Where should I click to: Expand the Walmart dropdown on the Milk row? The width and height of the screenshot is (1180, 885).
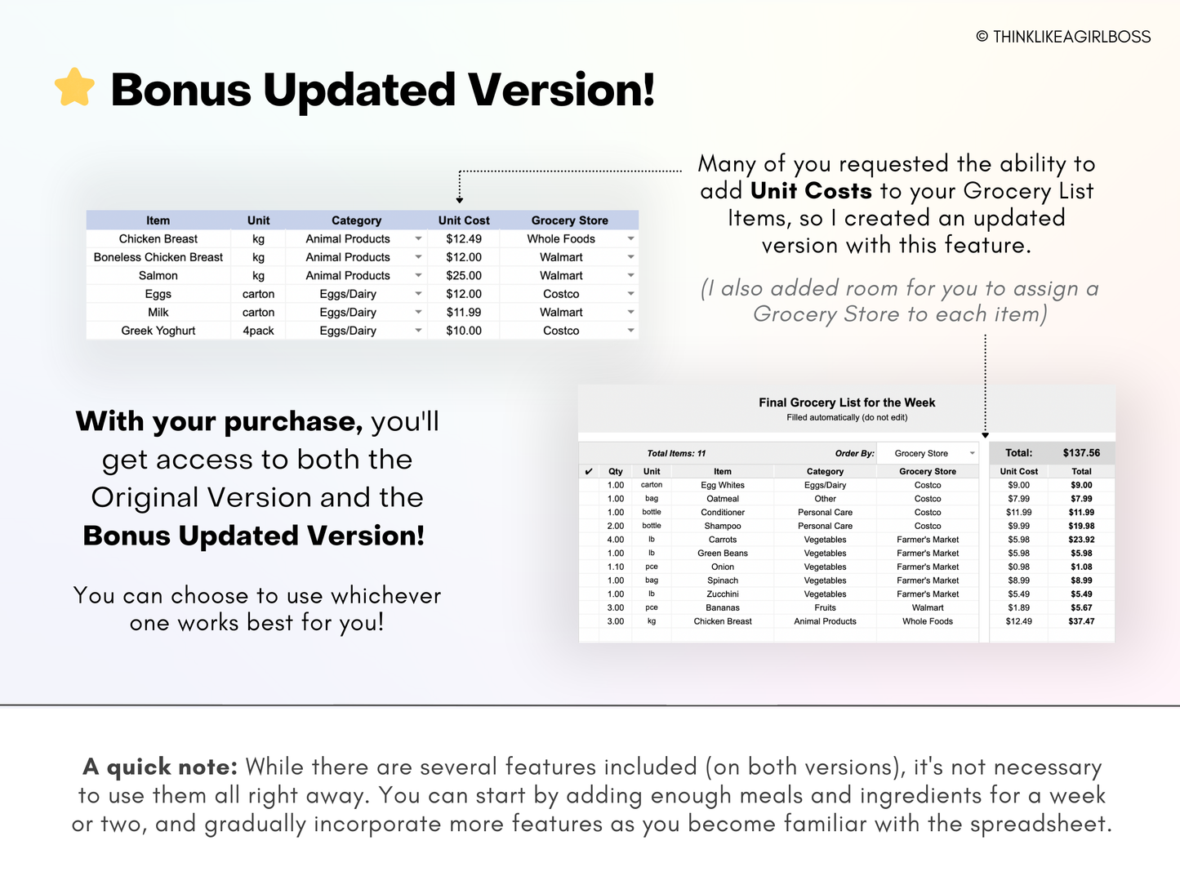[x=630, y=312]
